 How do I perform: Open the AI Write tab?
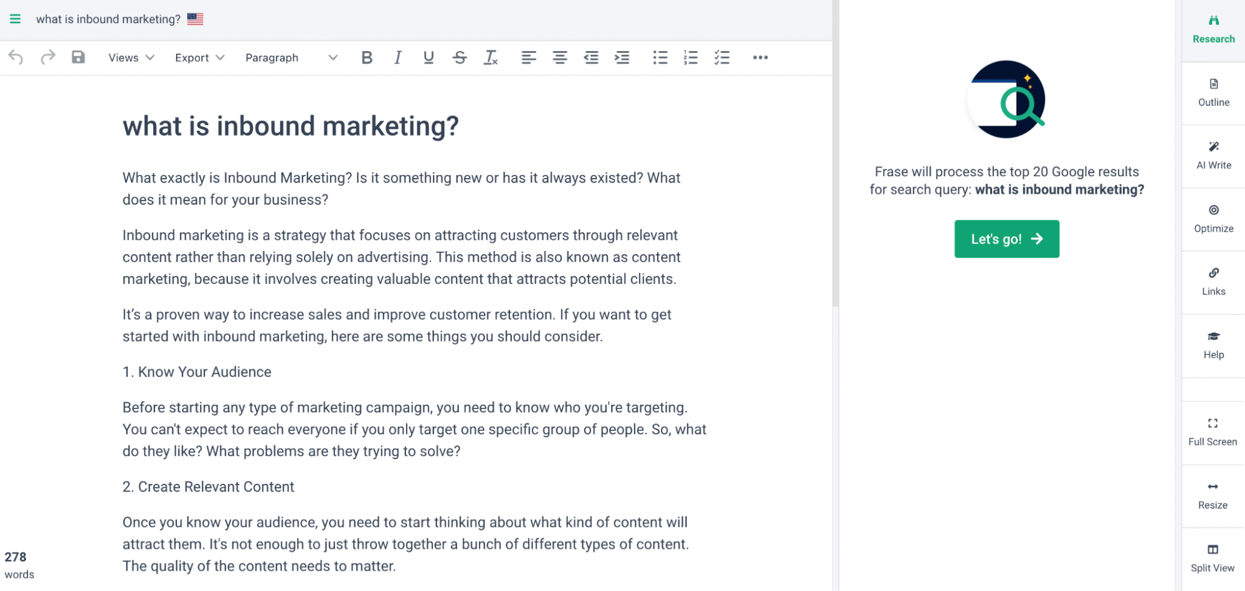[x=1213, y=156]
